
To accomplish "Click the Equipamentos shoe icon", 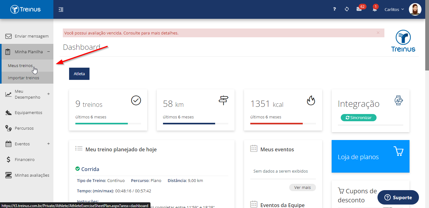I will pyautogui.click(x=8, y=112).
